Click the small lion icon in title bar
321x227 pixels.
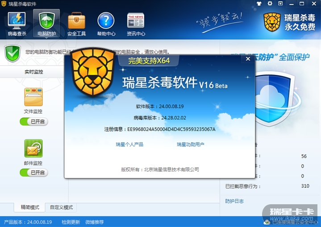pyautogui.click(x=4, y=4)
